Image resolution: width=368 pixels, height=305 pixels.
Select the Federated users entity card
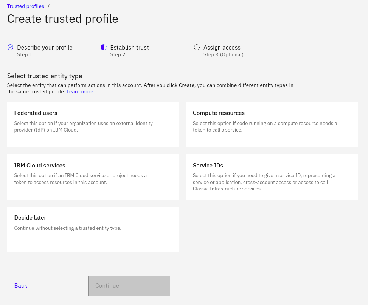pyautogui.click(x=93, y=124)
